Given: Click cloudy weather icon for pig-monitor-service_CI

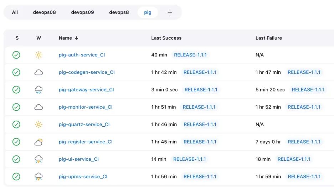Looking at the screenshot, I should (x=38, y=107).
